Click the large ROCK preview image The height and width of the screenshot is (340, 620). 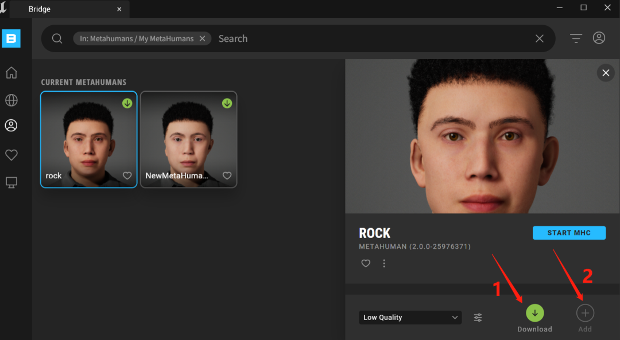pos(482,136)
